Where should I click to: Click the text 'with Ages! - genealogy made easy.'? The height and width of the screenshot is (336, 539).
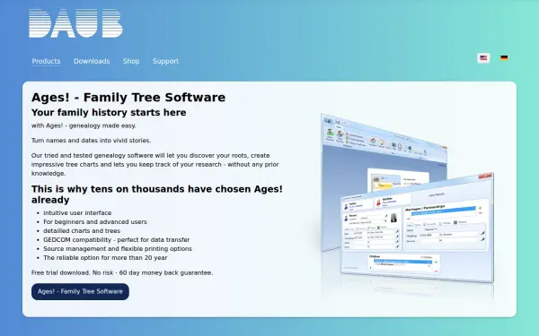click(x=84, y=125)
